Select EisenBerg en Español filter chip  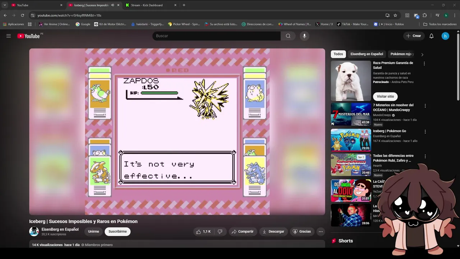pyautogui.click(x=367, y=54)
